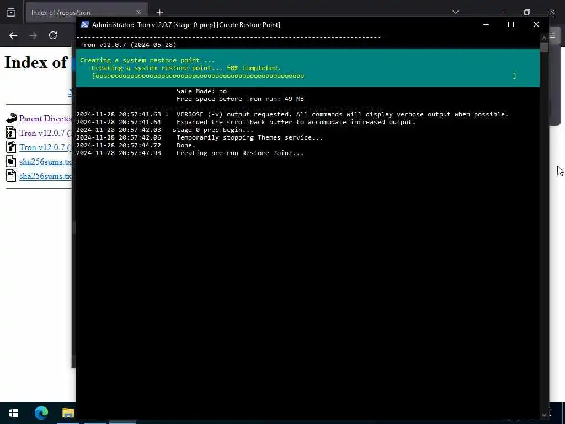The height and width of the screenshot is (424, 565).
Task: Close the Tron console window
Action: pyautogui.click(x=536, y=24)
